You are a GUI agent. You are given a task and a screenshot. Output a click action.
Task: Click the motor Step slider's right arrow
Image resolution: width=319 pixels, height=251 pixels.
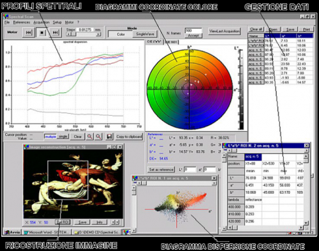click(x=98, y=34)
